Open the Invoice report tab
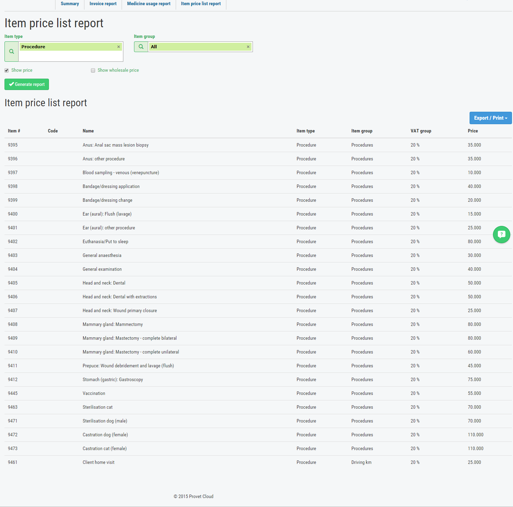This screenshot has width=513, height=507. pos(103,4)
